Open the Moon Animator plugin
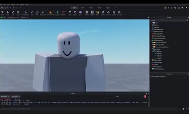 click(51, 13)
